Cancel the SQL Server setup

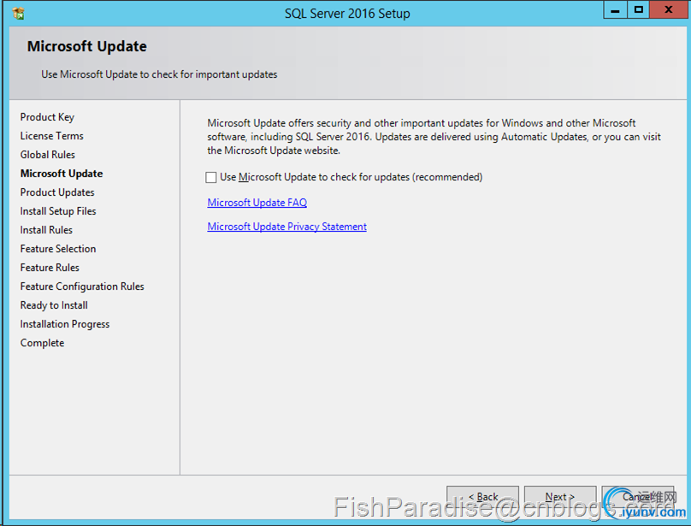[638, 497]
